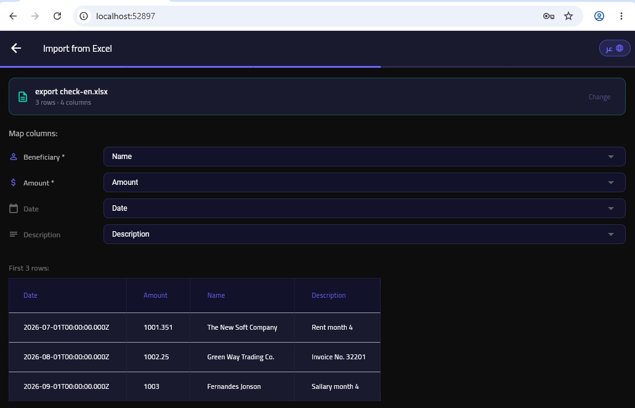This screenshot has height=408, width=635.
Task: Click Change to pick another file
Action: click(599, 97)
